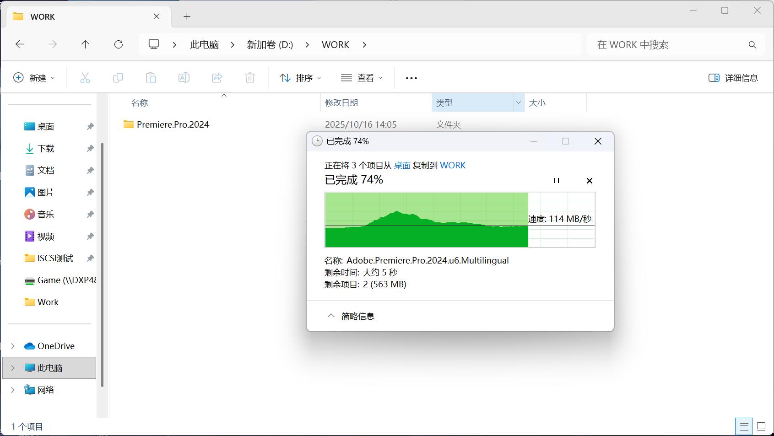Open the Game network drive in sidebar
Viewport: 774px width, 436px height.
pyautogui.click(x=60, y=280)
